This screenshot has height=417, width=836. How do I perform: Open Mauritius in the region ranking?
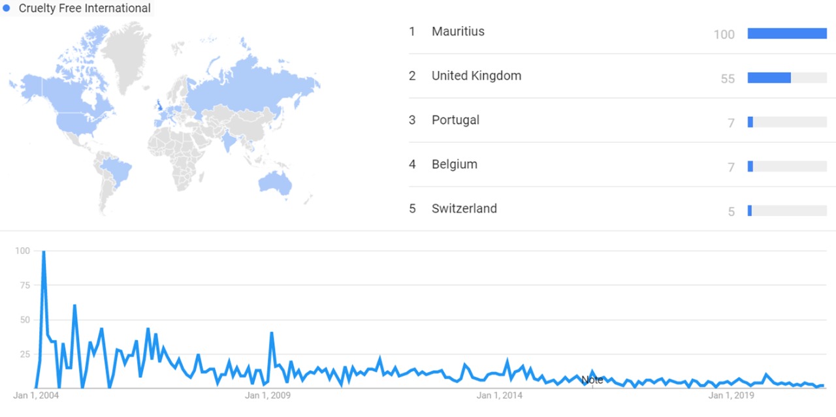tap(458, 31)
